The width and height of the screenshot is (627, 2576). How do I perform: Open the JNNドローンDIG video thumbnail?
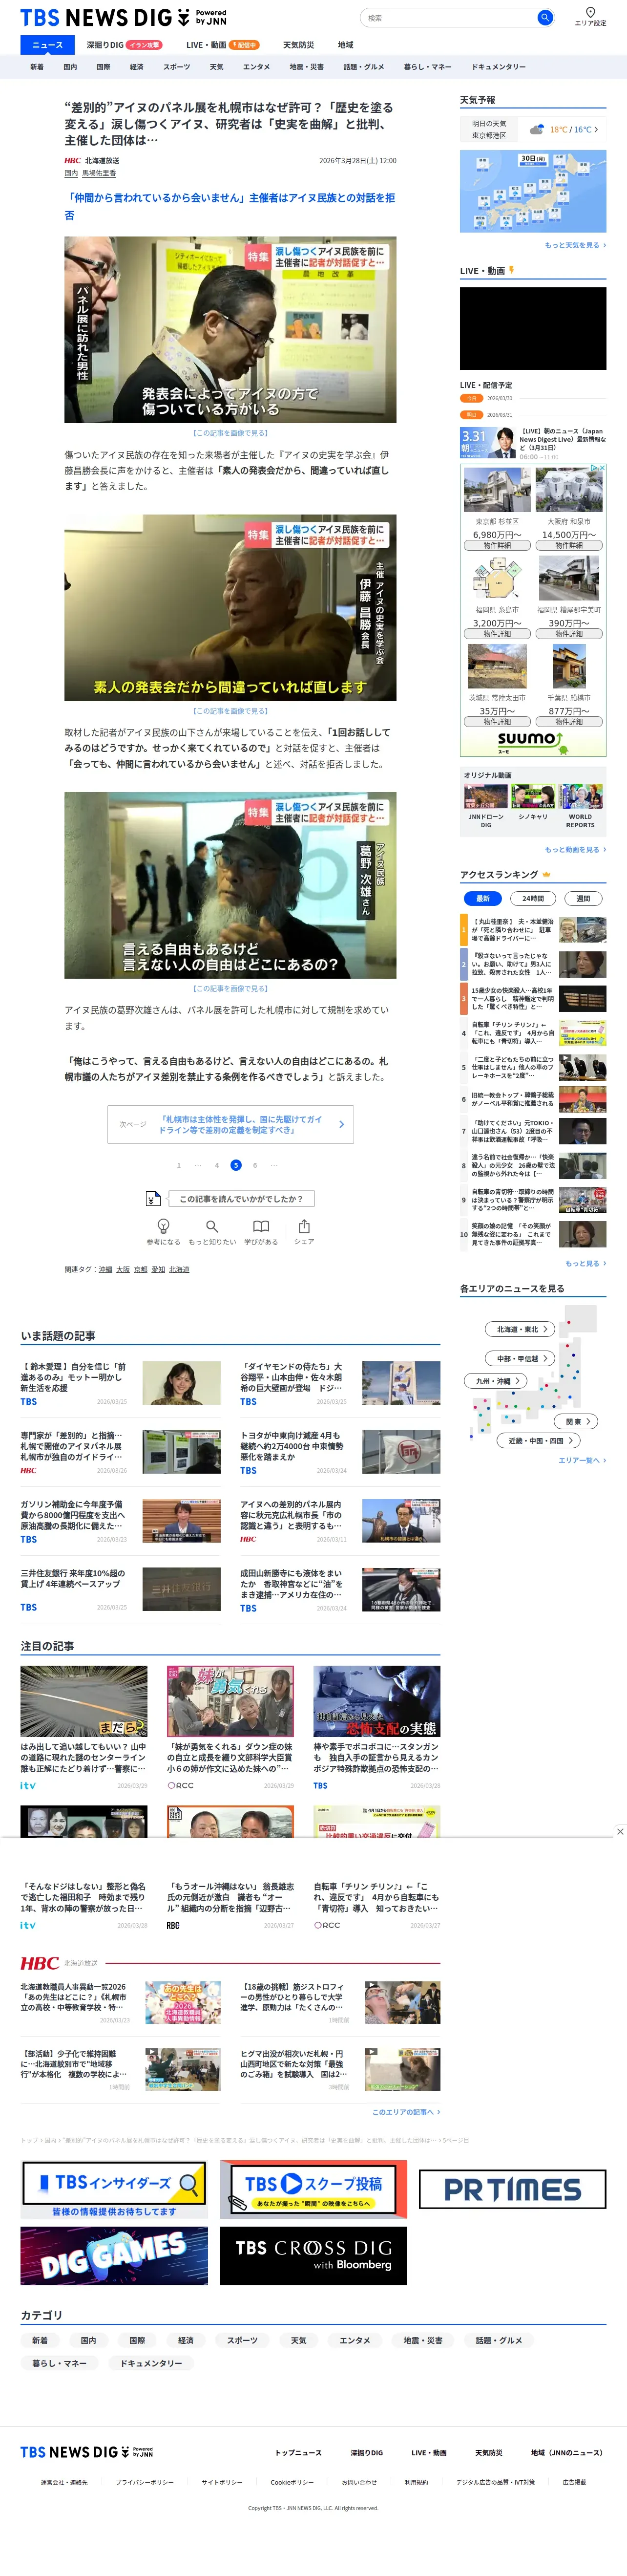point(485,796)
